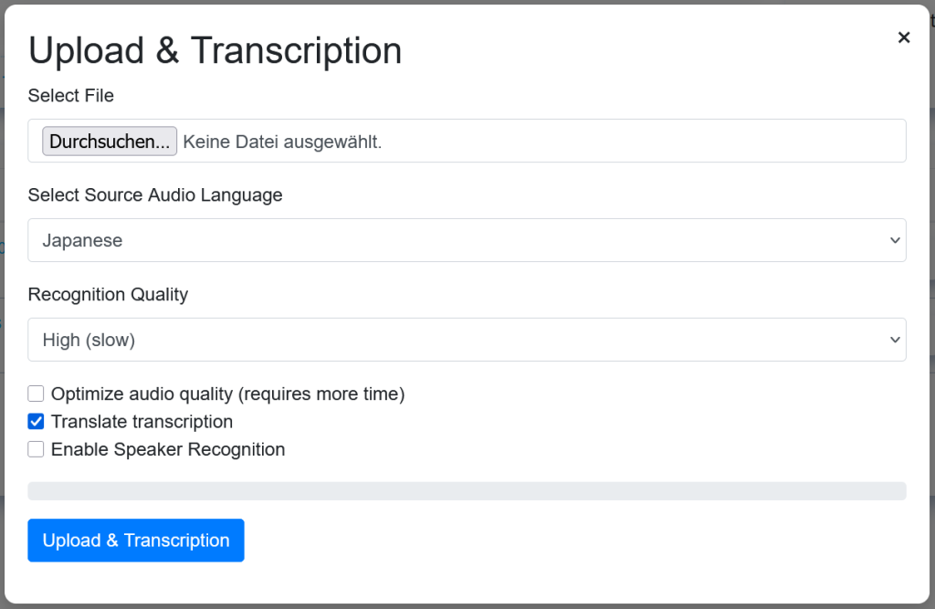Open the Source Audio Language dropdown showing Japanese

coord(467,240)
